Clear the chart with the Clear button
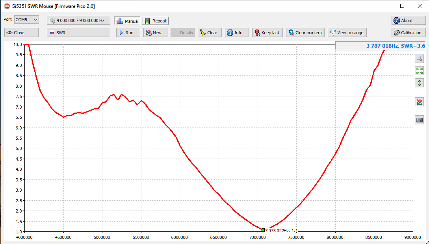Image resolution: width=429 pixels, height=244 pixels. click(210, 33)
